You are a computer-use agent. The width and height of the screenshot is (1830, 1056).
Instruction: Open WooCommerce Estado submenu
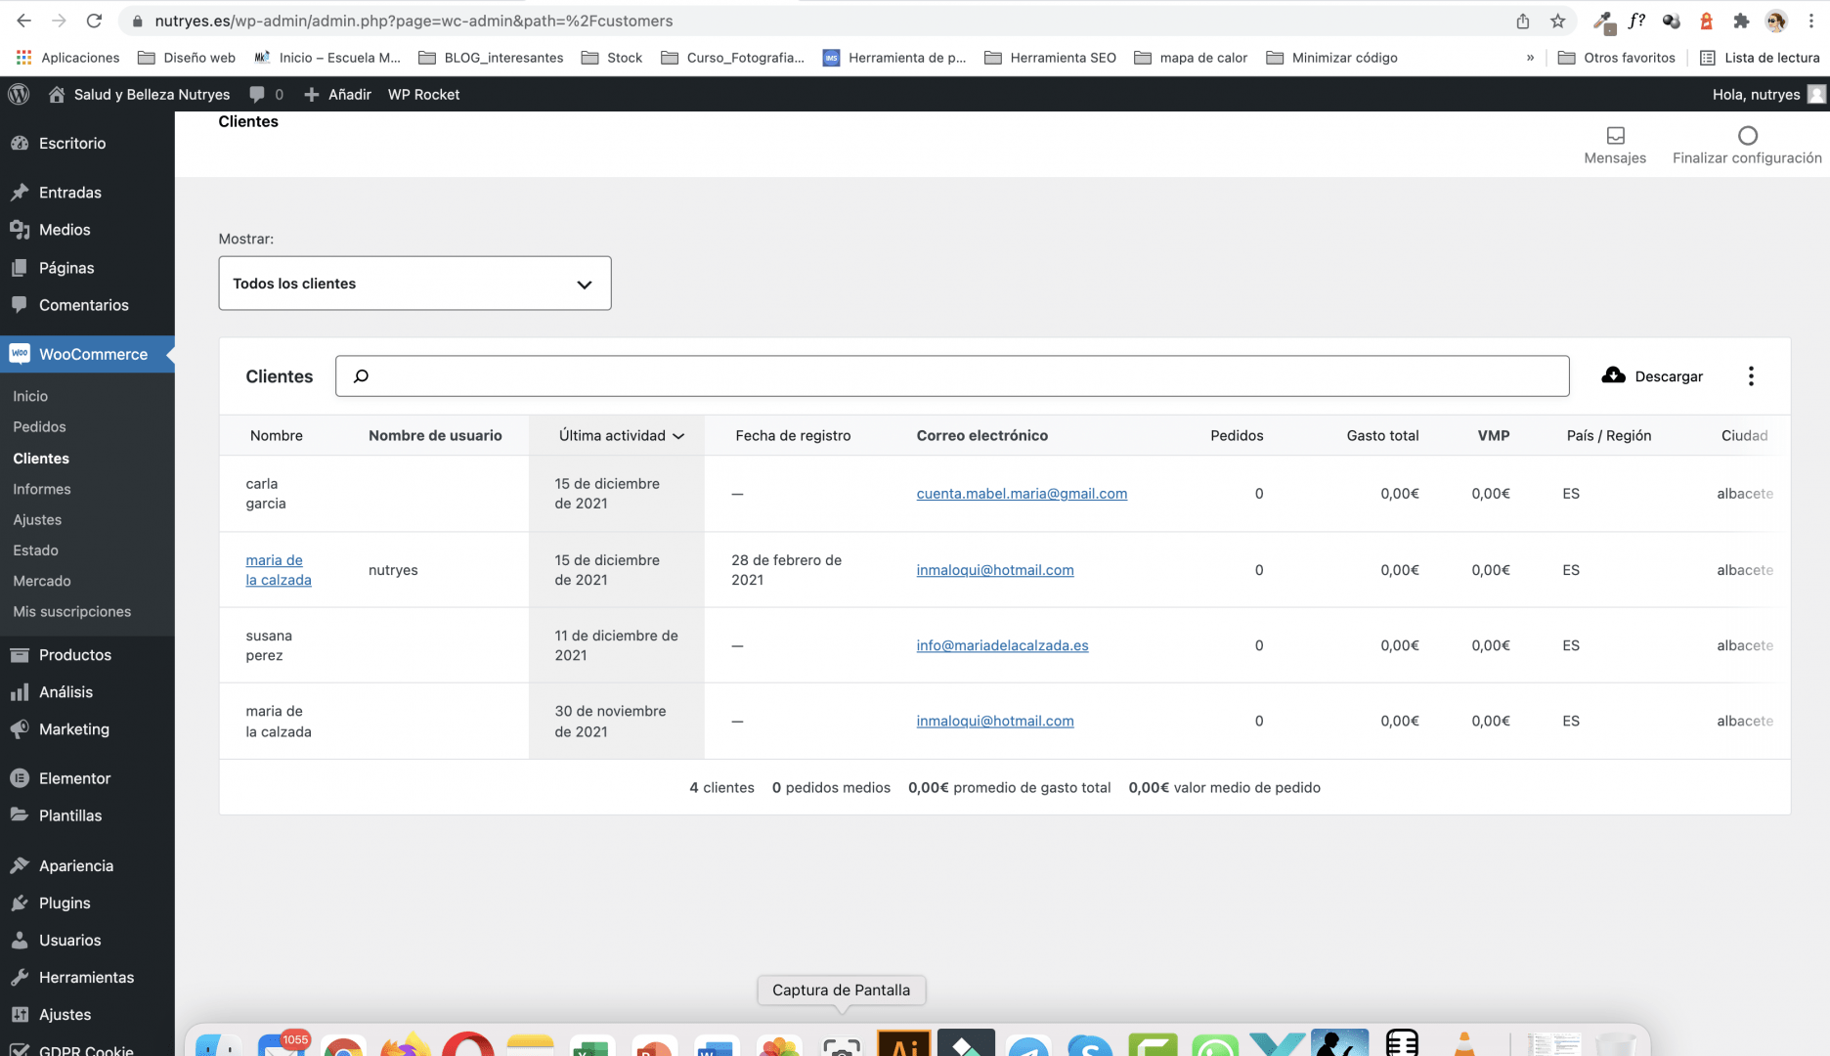click(x=35, y=550)
